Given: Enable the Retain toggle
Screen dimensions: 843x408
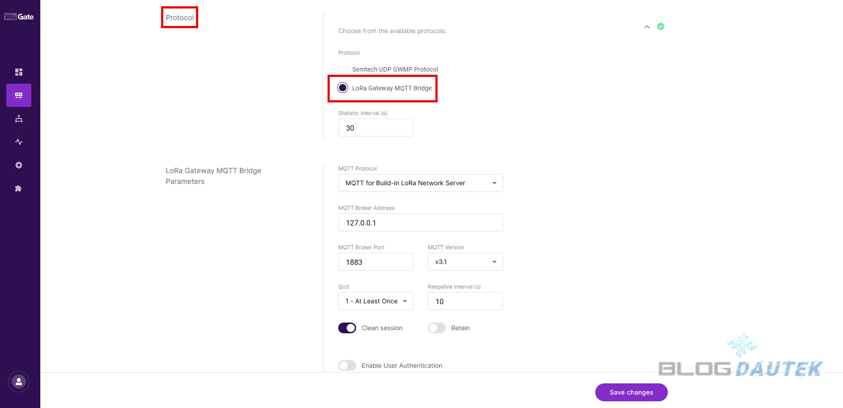Looking at the screenshot, I should point(437,328).
